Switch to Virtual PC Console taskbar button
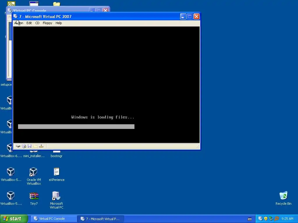The height and width of the screenshot is (223, 298). [x=54, y=219]
